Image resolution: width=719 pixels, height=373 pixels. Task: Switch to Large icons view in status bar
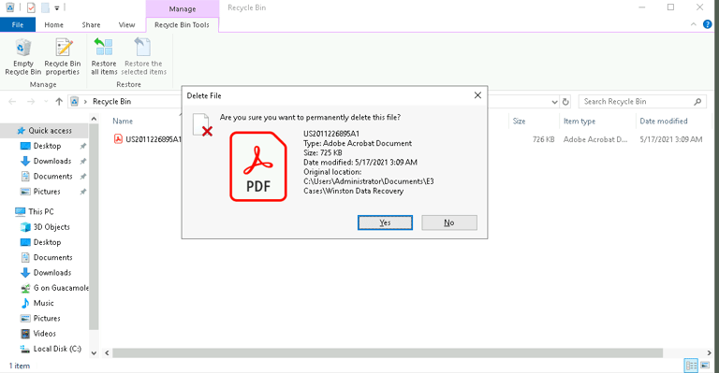click(705, 366)
